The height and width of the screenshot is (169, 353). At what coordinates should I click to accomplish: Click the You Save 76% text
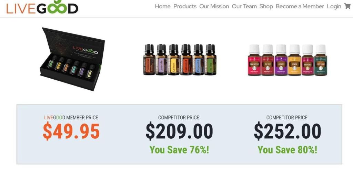point(179,150)
